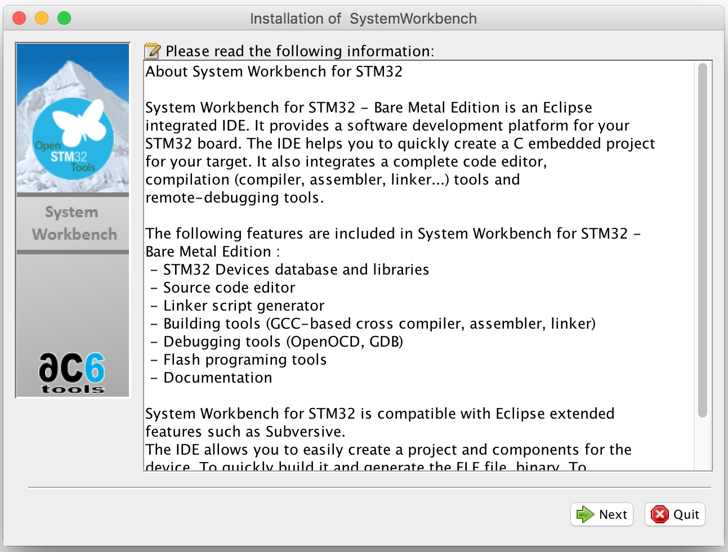
Task: Click the information text scrollbar thumb
Action: [x=702, y=240]
